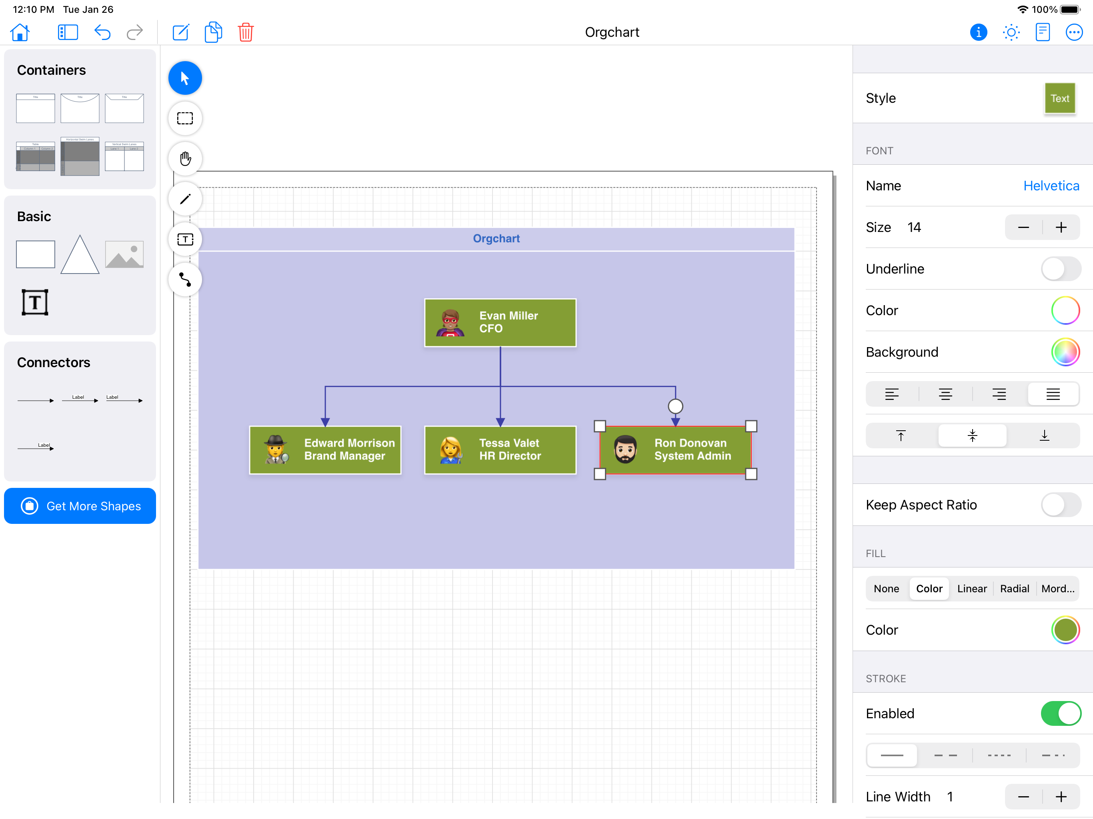The image size is (1093, 819).
Task: Choose the pencil draw tool
Action: 185,200
